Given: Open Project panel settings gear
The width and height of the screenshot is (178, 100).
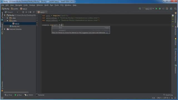Looking at the screenshot, I should pos(30,12).
